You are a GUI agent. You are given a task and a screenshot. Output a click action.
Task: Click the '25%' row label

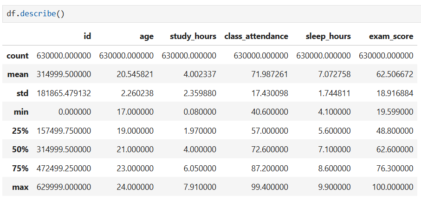click(20, 131)
